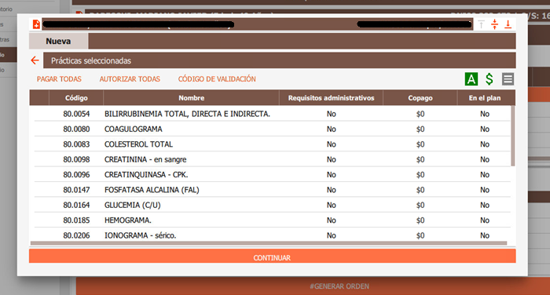
Task: Click the Requisitos administrativos column header
Action: pos(331,98)
